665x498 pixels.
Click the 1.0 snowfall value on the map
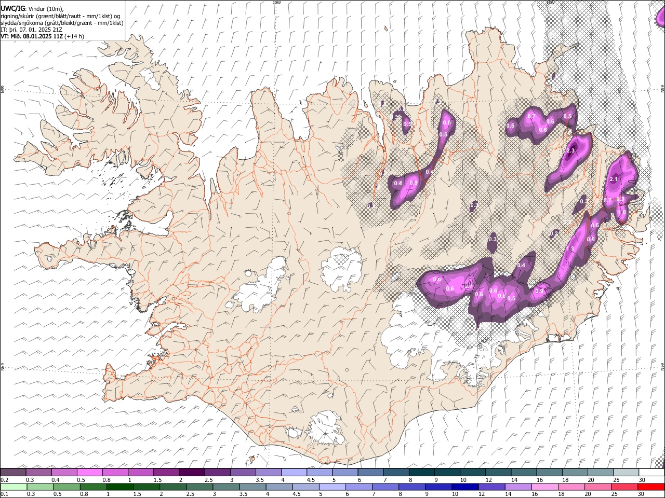tap(622, 212)
